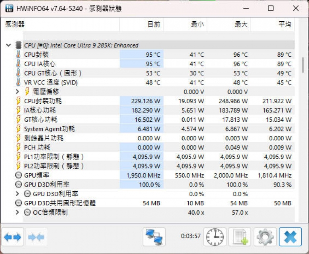Select the PCH 功耗 row label
The image size is (309, 254).
click(x=37, y=147)
